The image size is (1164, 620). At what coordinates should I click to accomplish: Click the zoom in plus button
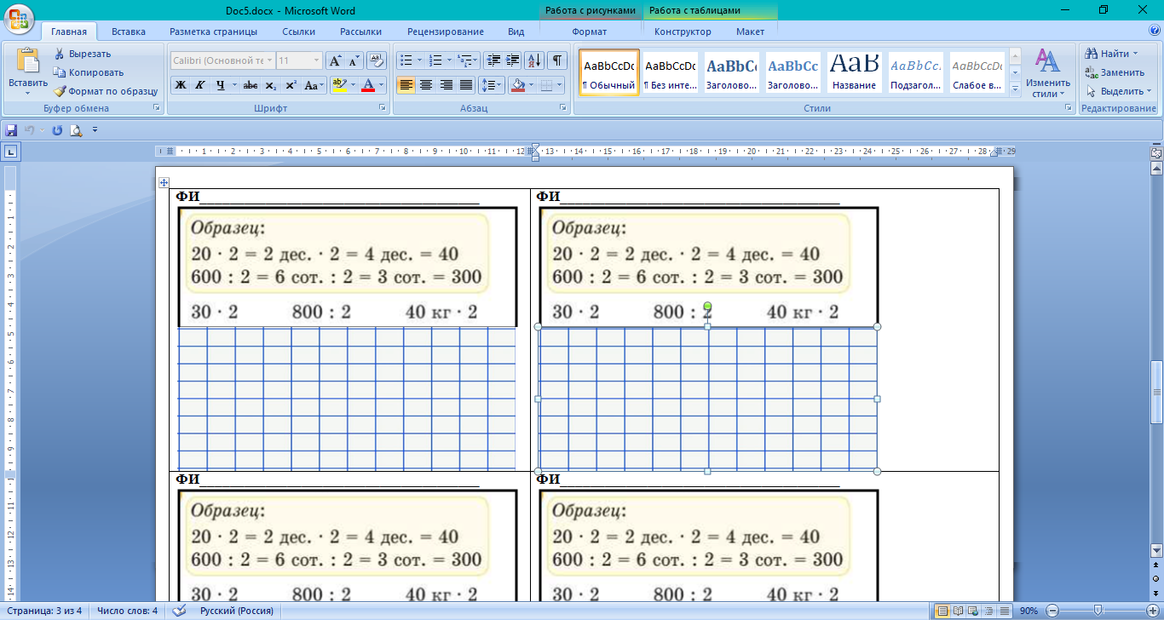[1152, 611]
